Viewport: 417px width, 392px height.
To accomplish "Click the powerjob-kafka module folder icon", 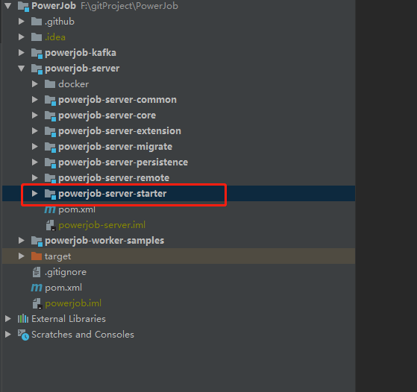I will (x=37, y=53).
